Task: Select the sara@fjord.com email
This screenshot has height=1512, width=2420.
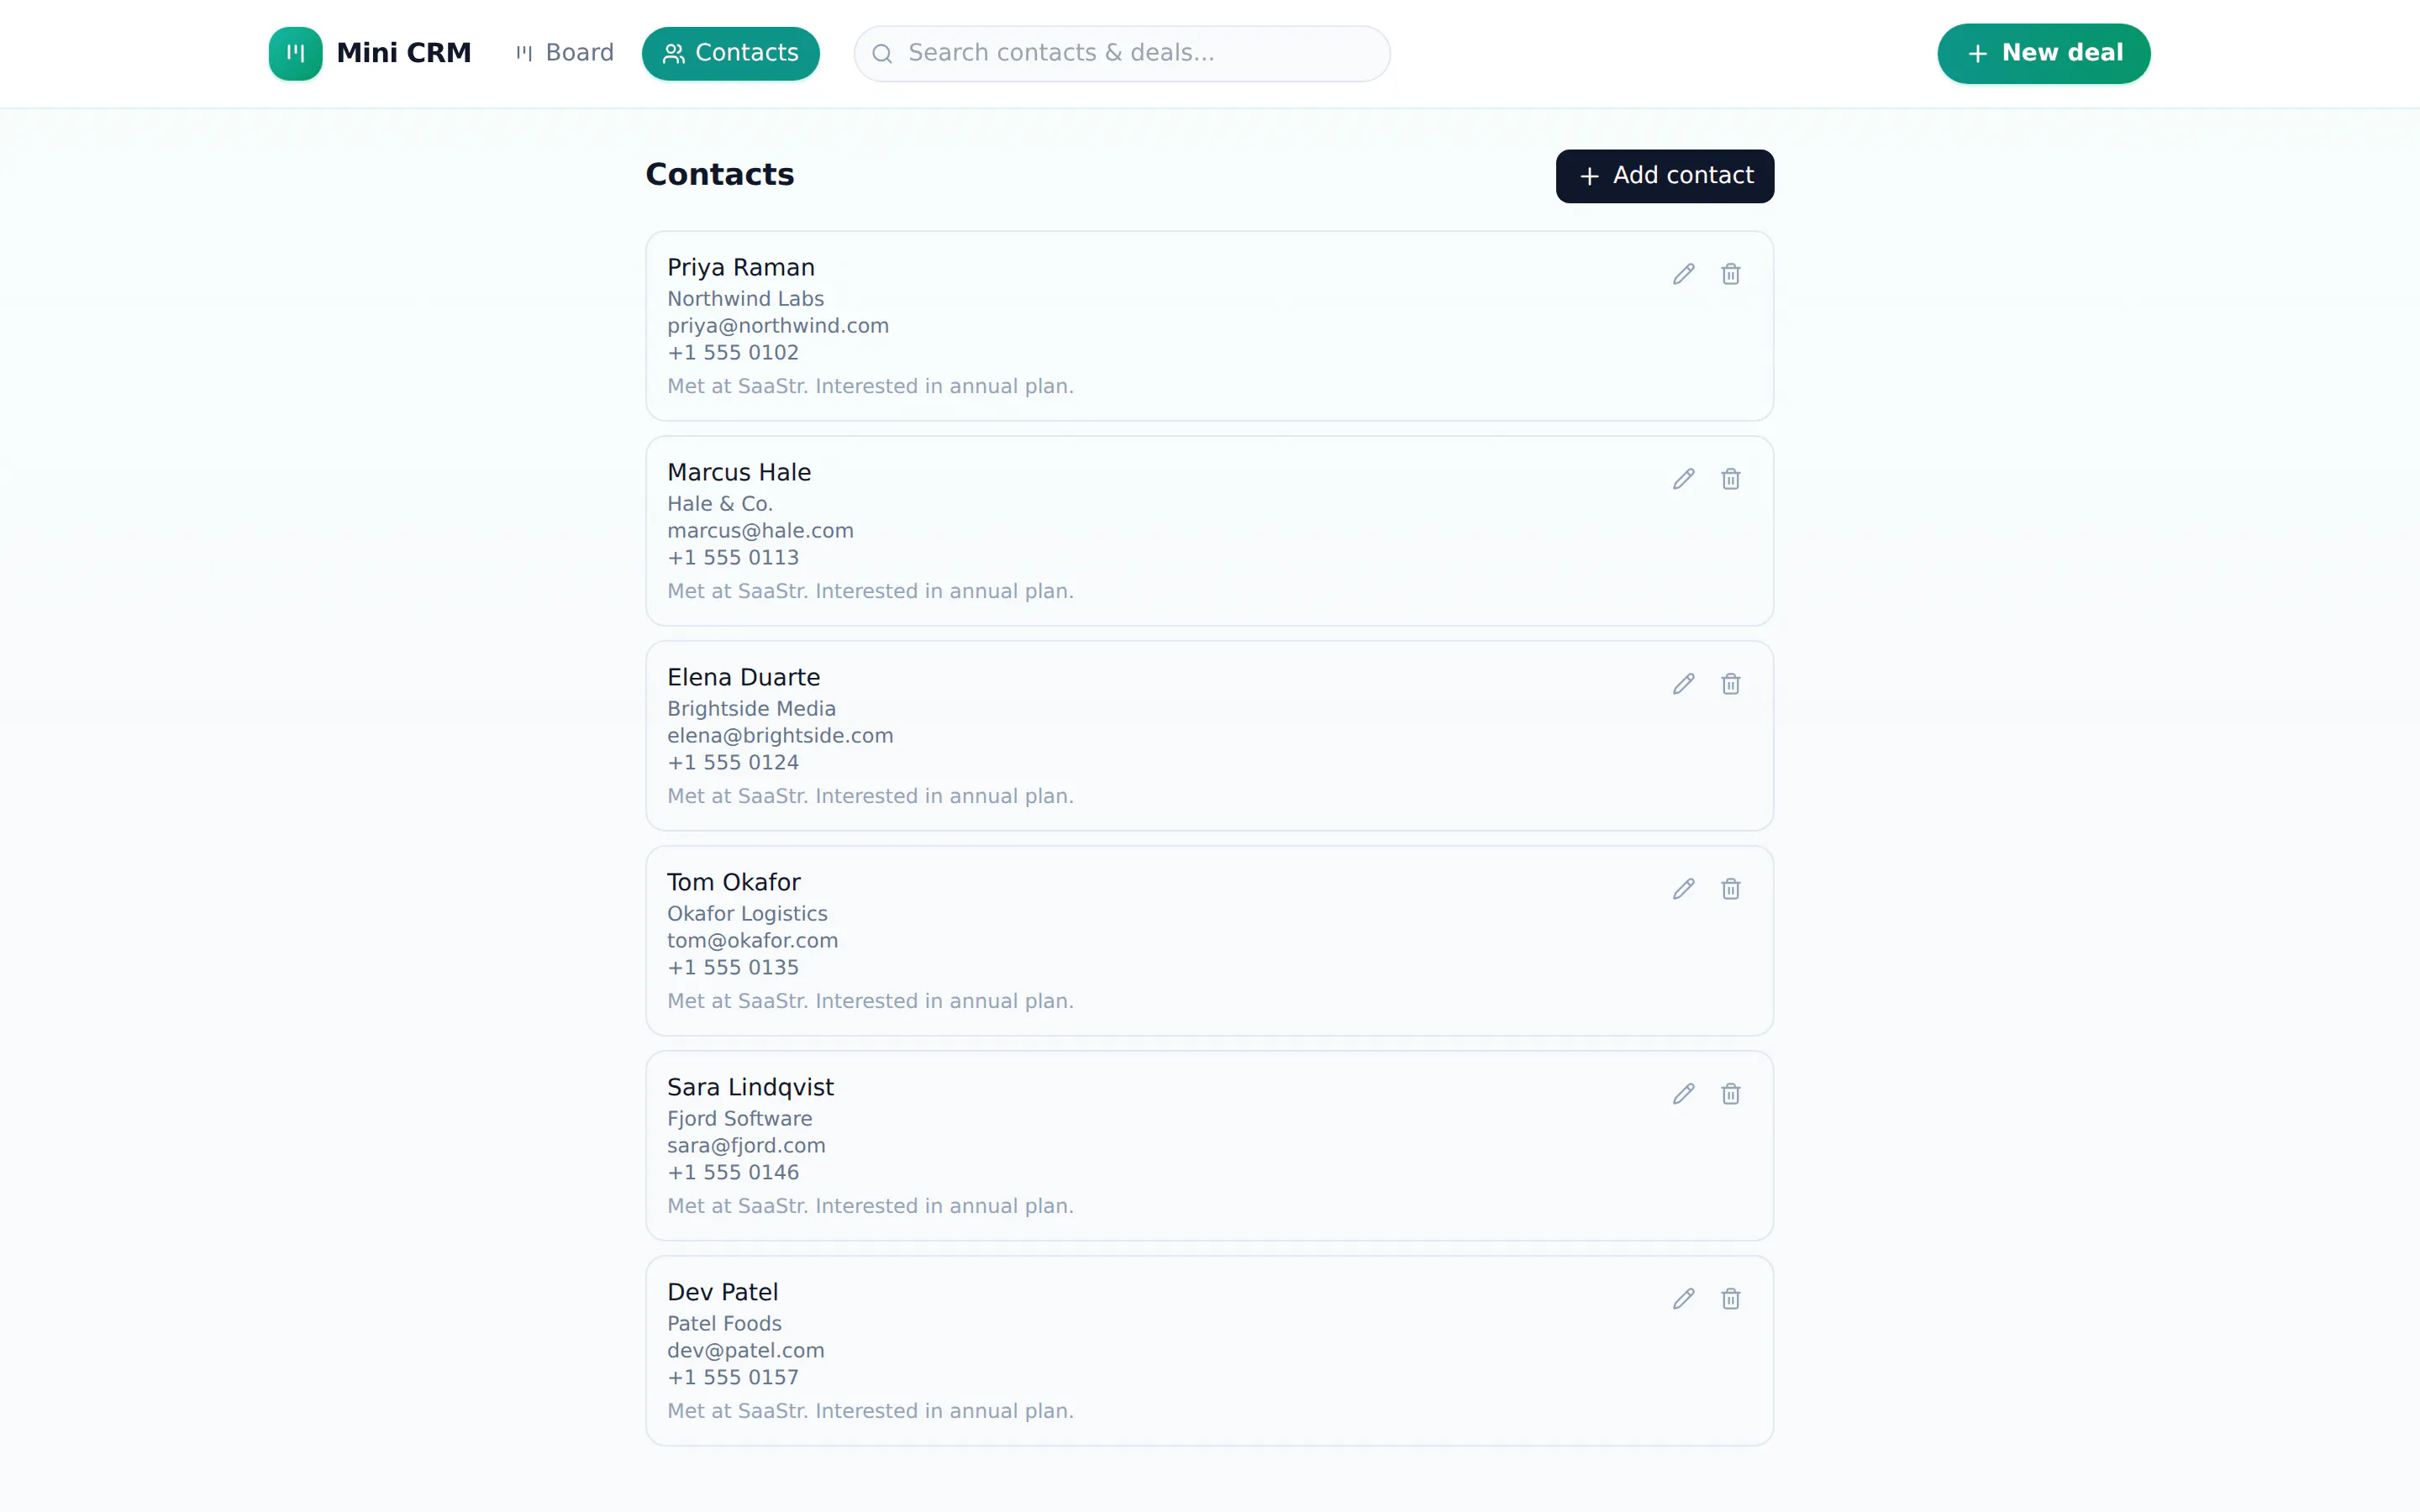Action: (746, 1146)
